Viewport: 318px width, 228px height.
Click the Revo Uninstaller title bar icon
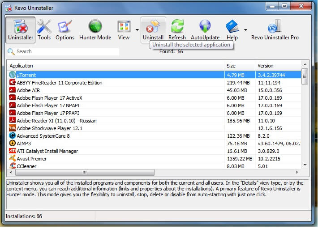(9, 8)
